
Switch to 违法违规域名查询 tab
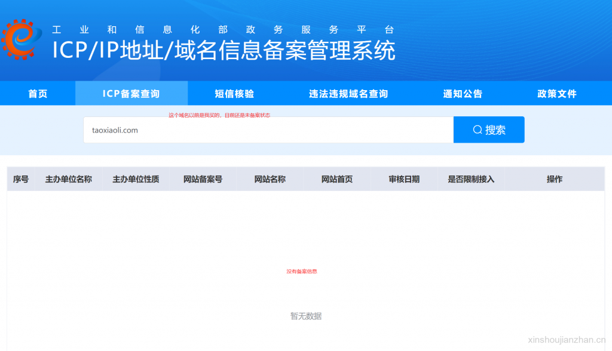click(x=348, y=94)
